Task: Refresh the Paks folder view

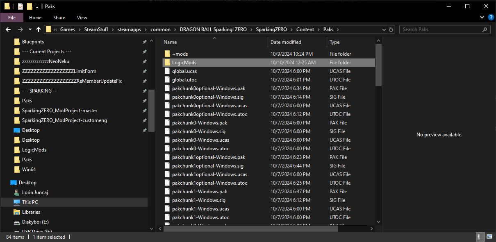Action: tap(391, 29)
